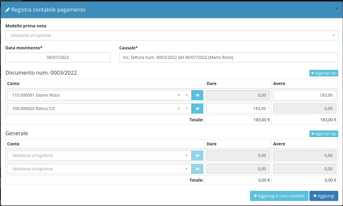Viewport: 343px width, 206px height.
Task: View account details for Banca C/C row
Action: click(x=197, y=109)
